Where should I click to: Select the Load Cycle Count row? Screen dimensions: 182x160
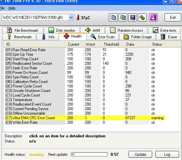point(85,95)
